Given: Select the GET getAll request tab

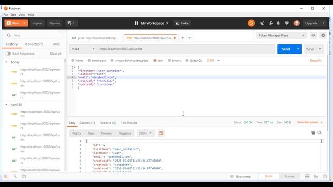Looking at the screenshot, I should click(95, 38).
